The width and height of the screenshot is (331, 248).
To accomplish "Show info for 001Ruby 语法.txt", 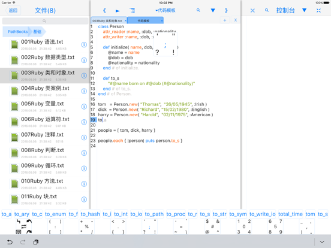I will click(x=84, y=45).
